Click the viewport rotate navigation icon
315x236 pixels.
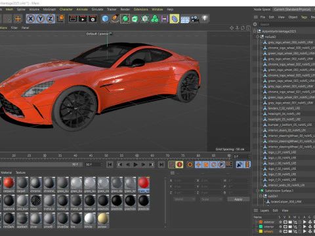click(243, 28)
